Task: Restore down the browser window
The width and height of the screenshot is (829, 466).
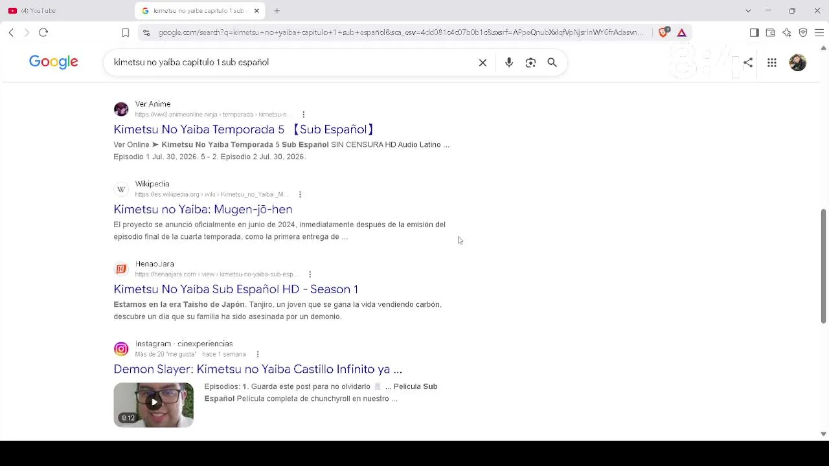Action: click(792, 10)
